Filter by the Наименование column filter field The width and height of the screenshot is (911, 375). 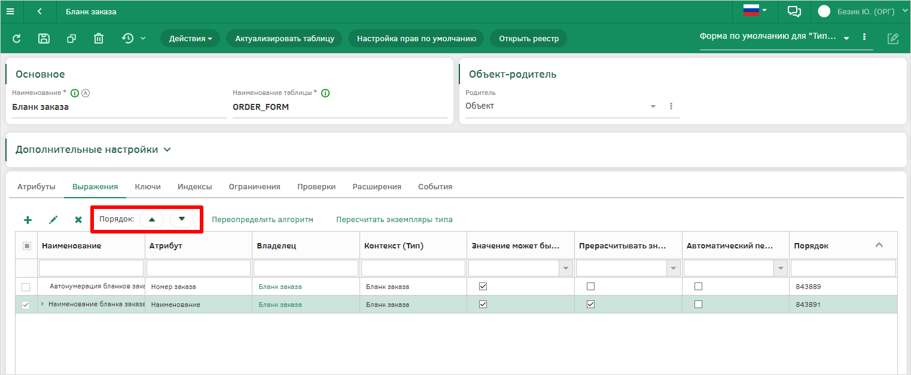(91, 268)
